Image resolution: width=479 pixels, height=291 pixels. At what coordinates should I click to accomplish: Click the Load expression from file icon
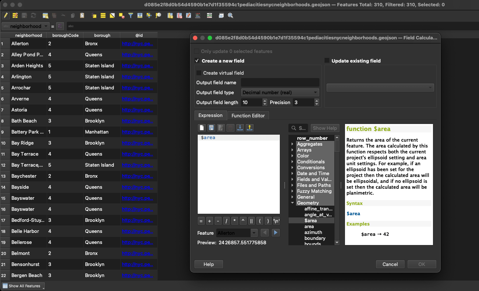(x=240, y=128)
